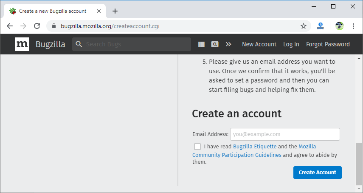
Task: Select the 'Create a new Bugzilla account' tab
Action: tap(55, 11)
